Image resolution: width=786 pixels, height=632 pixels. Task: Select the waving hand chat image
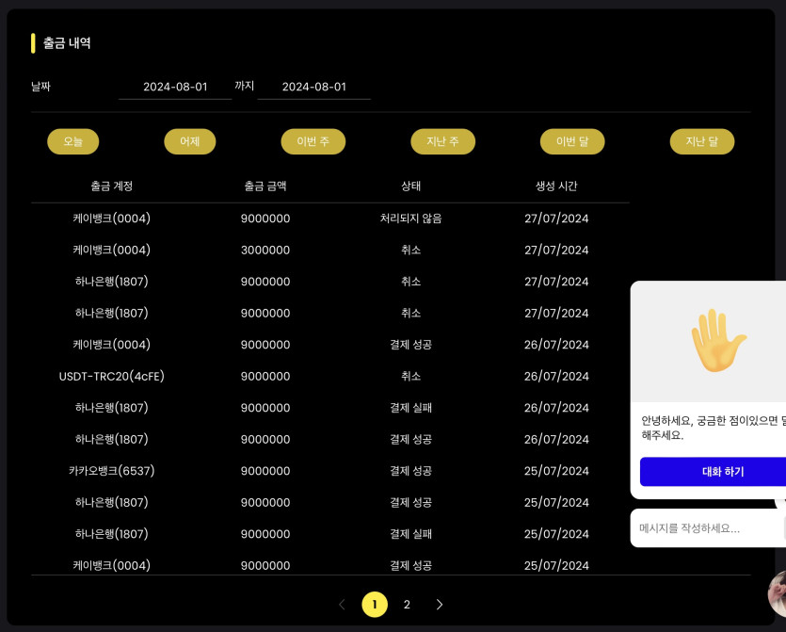[x=719, y=341]
